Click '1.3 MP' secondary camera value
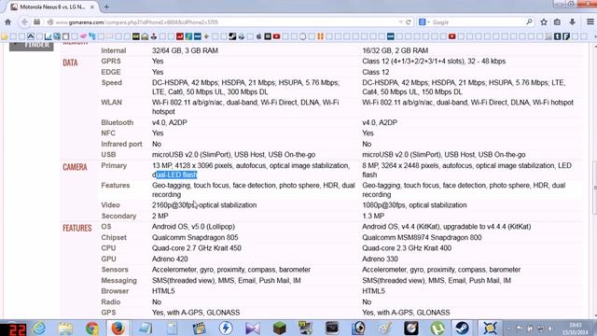Screen dimensions: 597x336 click(x=373, y=216)
